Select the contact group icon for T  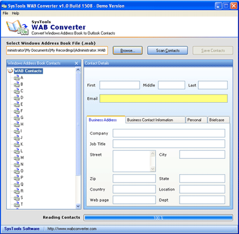click(x=17, y=204)
